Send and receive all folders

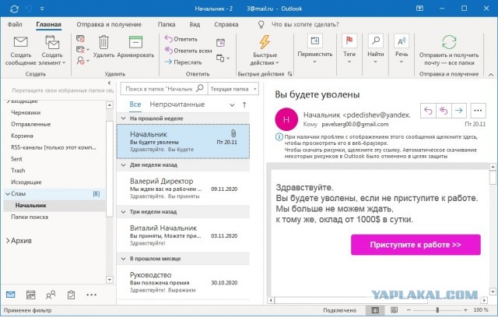click(x=449, y=50)
